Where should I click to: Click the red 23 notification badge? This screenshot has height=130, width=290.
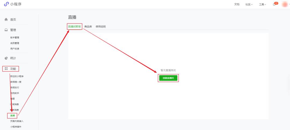[276, 3]
